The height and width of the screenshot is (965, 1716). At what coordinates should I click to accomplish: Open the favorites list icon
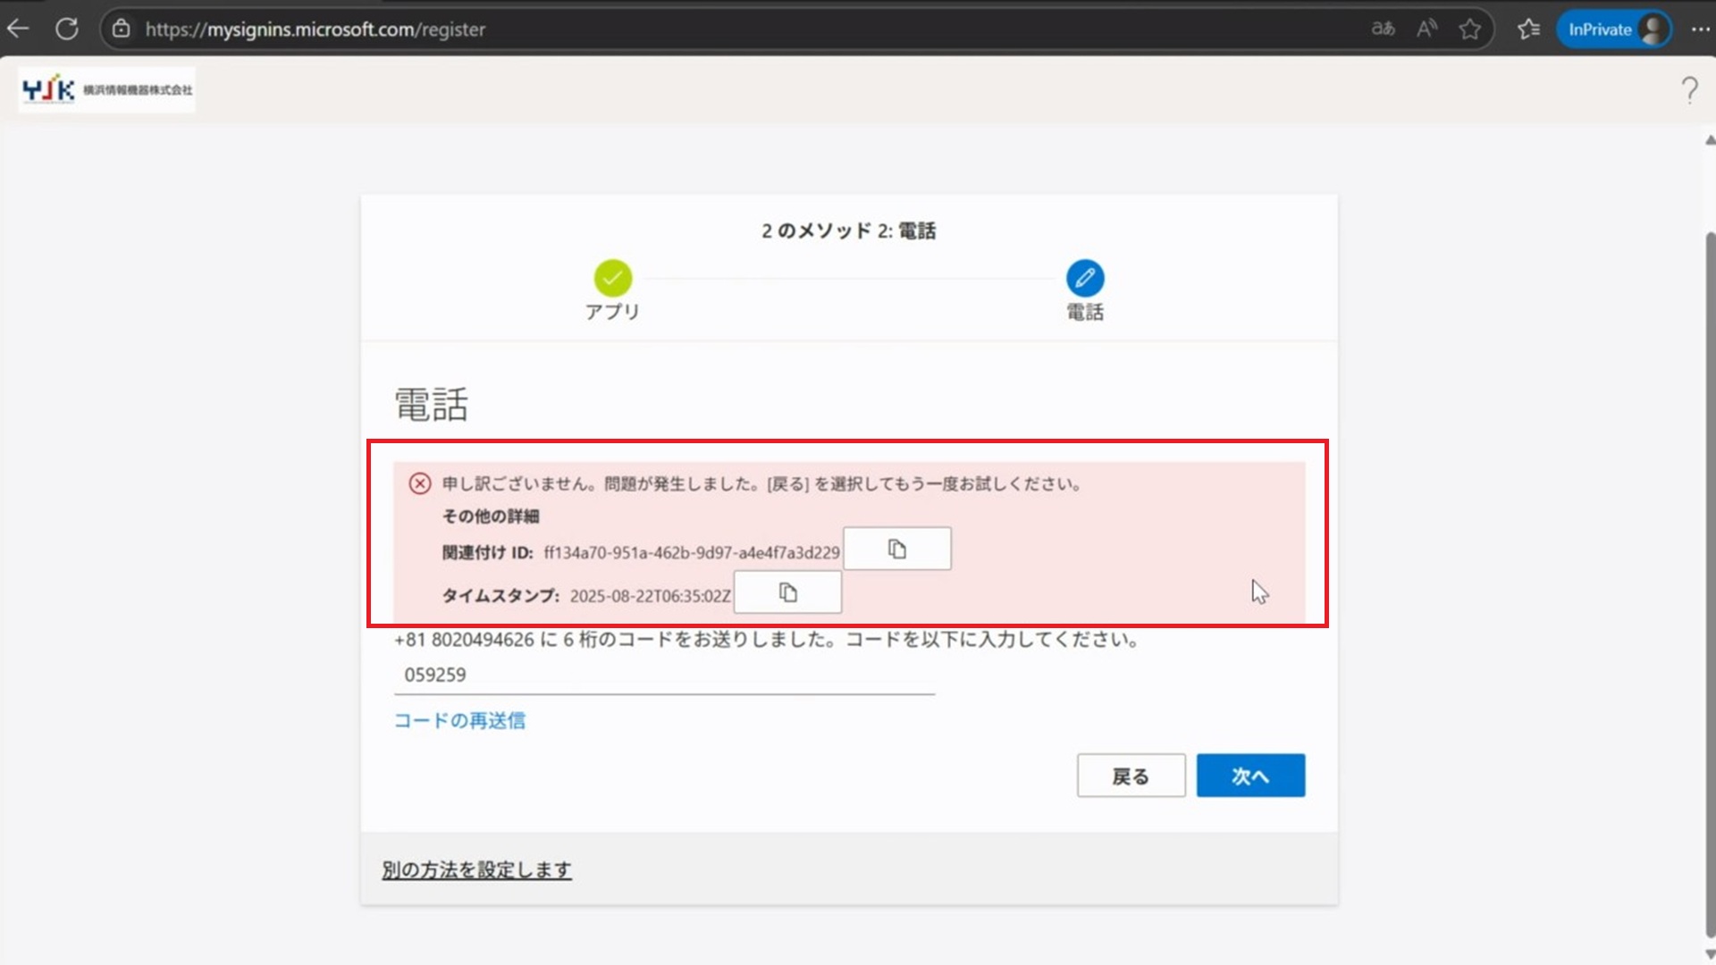point(1528,29)
